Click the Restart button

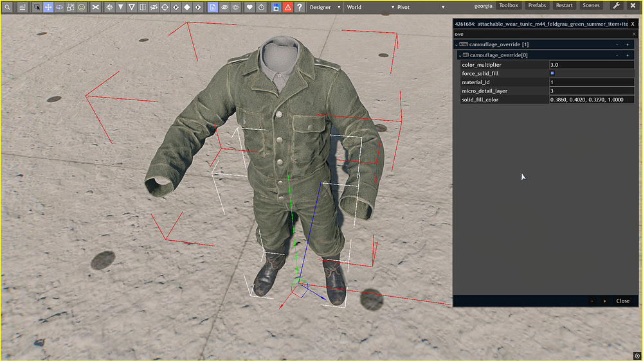(x=564, y=6)
